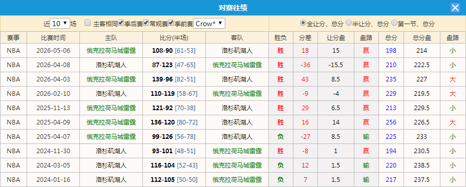The height and width of the screenshot is (187, 466).
Task: Uncheck the 常规赛 checkbox
Action: pos(146,23)
